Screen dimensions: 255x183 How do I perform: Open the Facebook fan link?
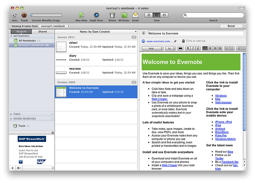(230, 162)
